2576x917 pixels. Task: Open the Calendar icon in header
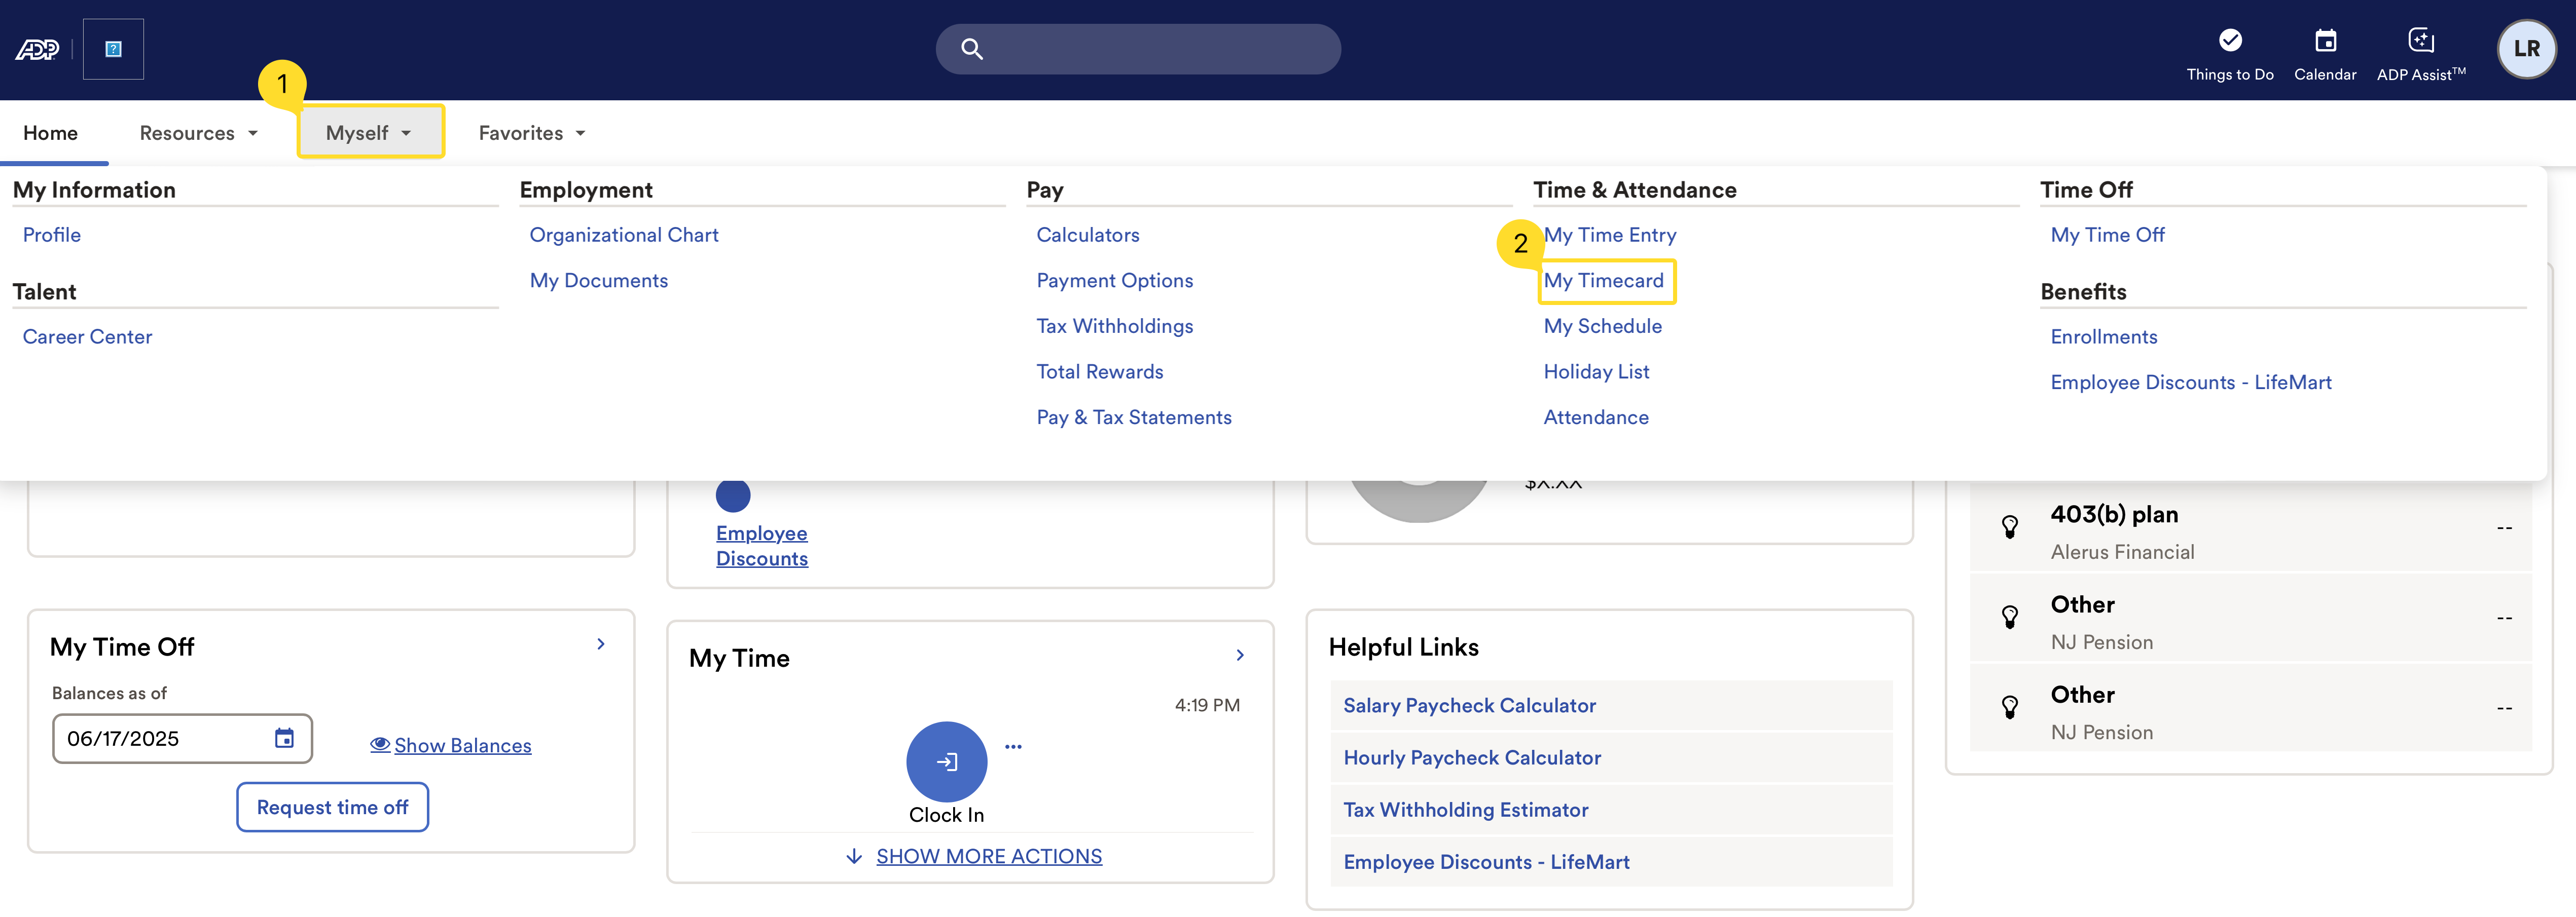[x=2325, y=41]
